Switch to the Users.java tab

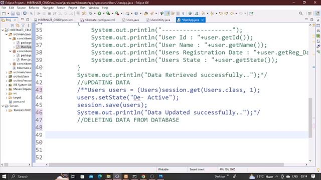tap(130, 20)
